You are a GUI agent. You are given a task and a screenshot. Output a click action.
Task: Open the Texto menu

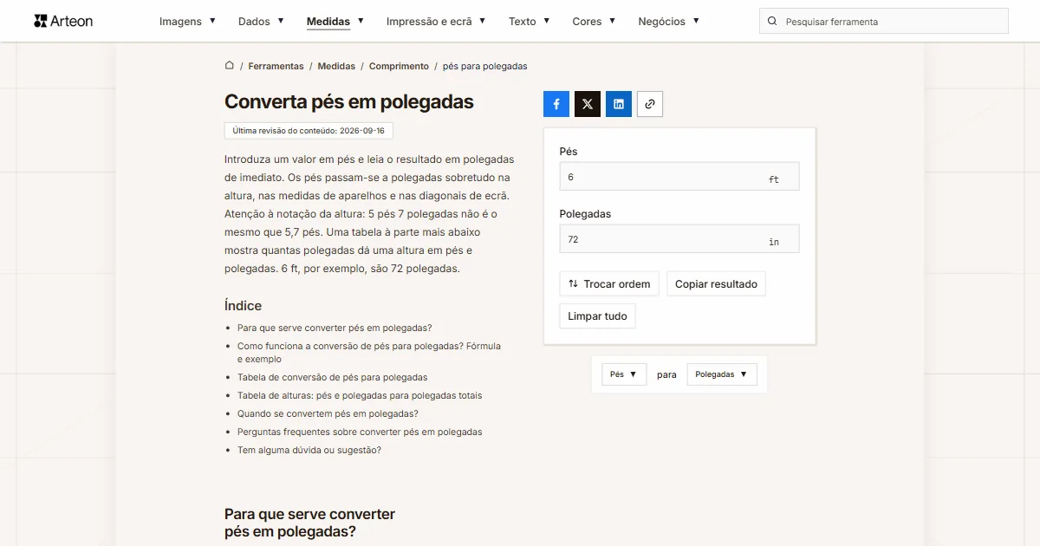[x=529, y=21]
